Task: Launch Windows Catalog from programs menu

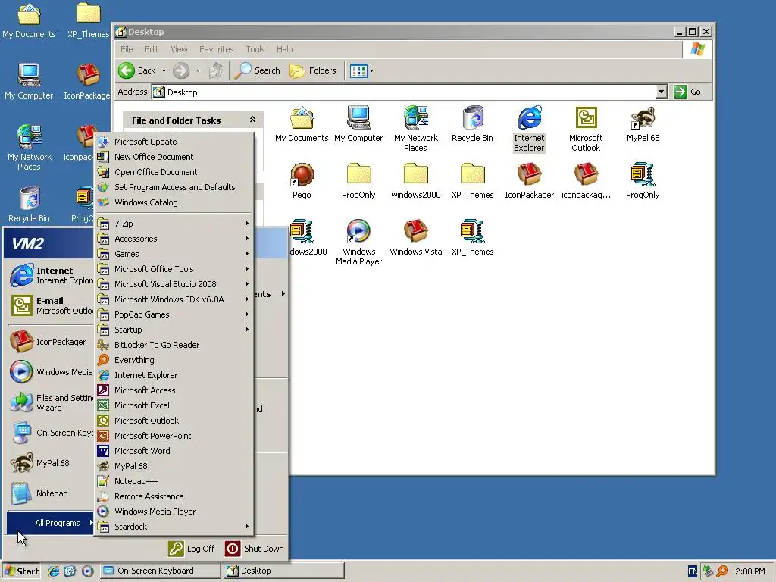Action: (x=174, y=202)
